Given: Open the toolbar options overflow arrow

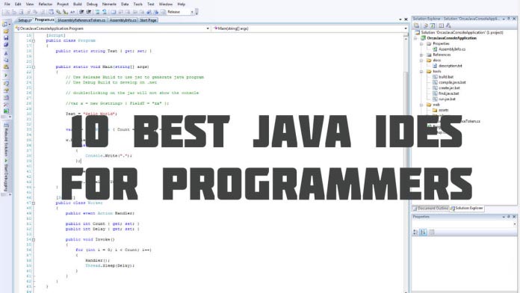Looking at the screenshot, I should coord(196,12).
